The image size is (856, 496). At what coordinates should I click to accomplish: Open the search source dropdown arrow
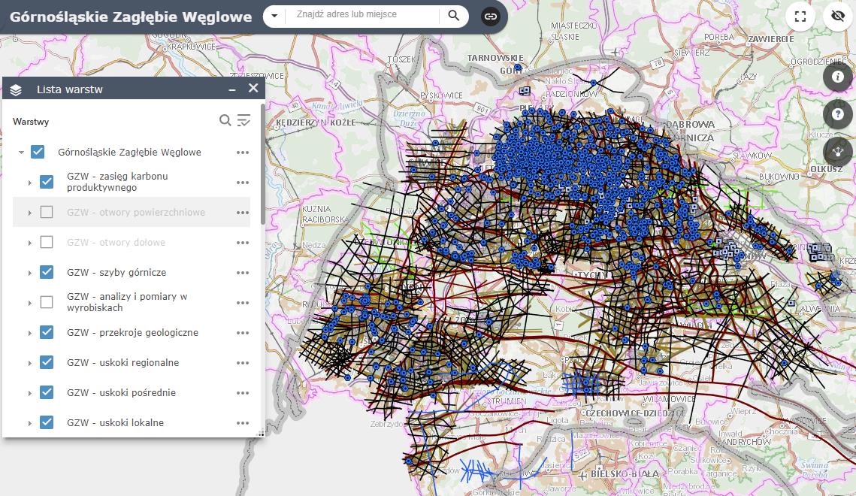[x=274, y=16]
